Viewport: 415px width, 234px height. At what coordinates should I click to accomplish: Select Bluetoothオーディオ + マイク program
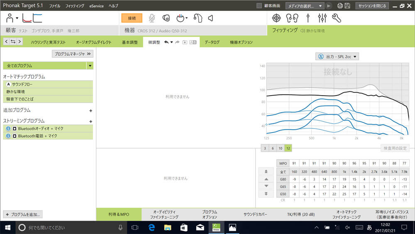coord(48,128)
